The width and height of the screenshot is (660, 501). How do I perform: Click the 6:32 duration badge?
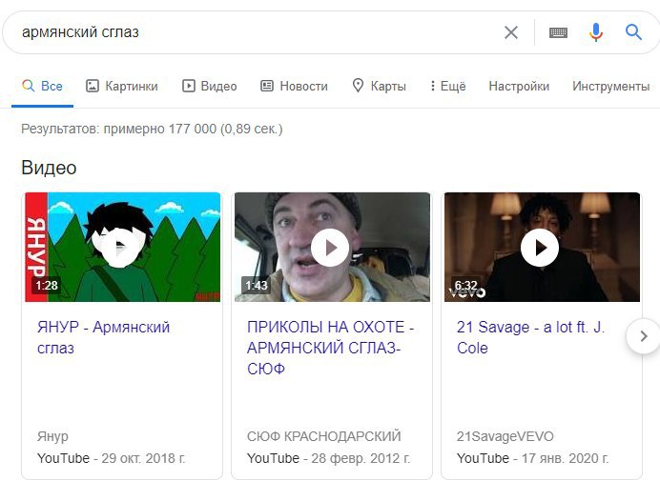[465, 286]
